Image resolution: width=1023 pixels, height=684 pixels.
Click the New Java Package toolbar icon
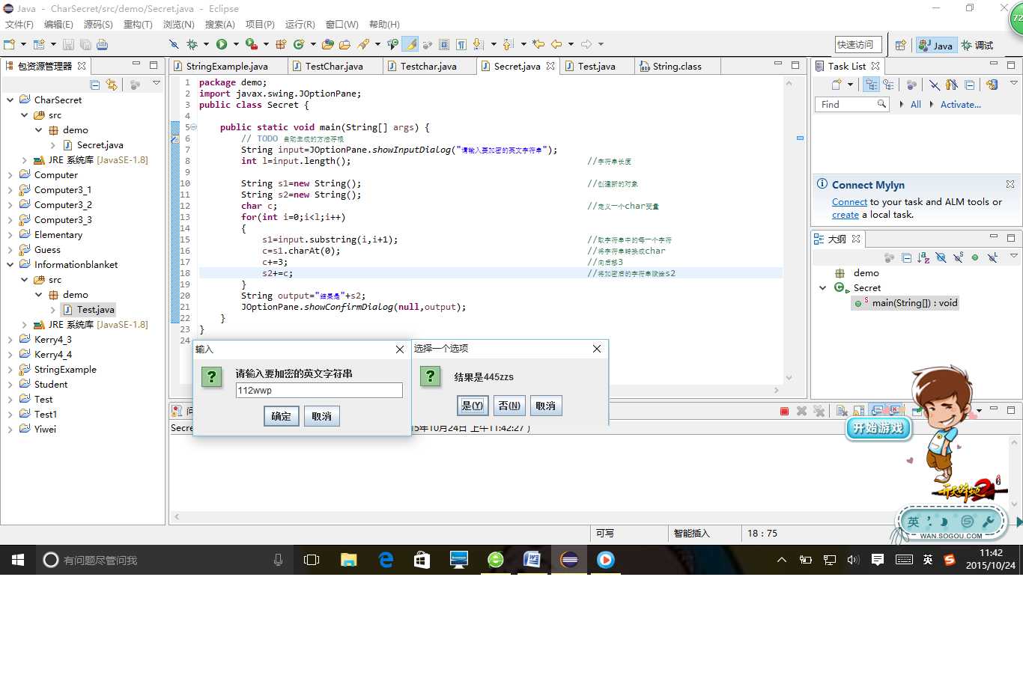click(x=282, y=45)
